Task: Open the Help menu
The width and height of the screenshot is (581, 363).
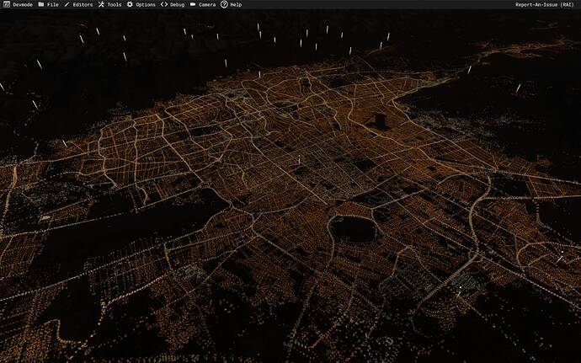Action: pyautogui.click(x=232, y=4)
